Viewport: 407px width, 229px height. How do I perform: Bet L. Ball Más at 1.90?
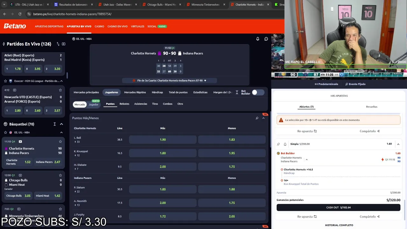click(x=163, y=140)
